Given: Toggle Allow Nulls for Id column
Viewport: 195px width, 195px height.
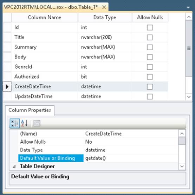Looking at the screenshot, I should (x=150, y=27).
